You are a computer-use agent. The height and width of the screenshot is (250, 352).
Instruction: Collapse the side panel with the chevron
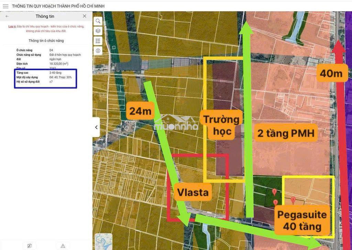pos(96,127)
